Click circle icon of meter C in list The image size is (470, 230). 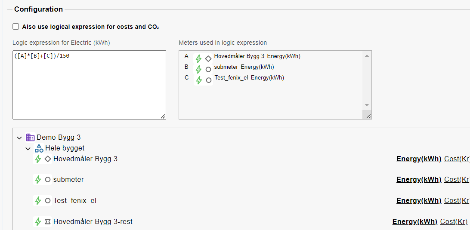(209, 80)
